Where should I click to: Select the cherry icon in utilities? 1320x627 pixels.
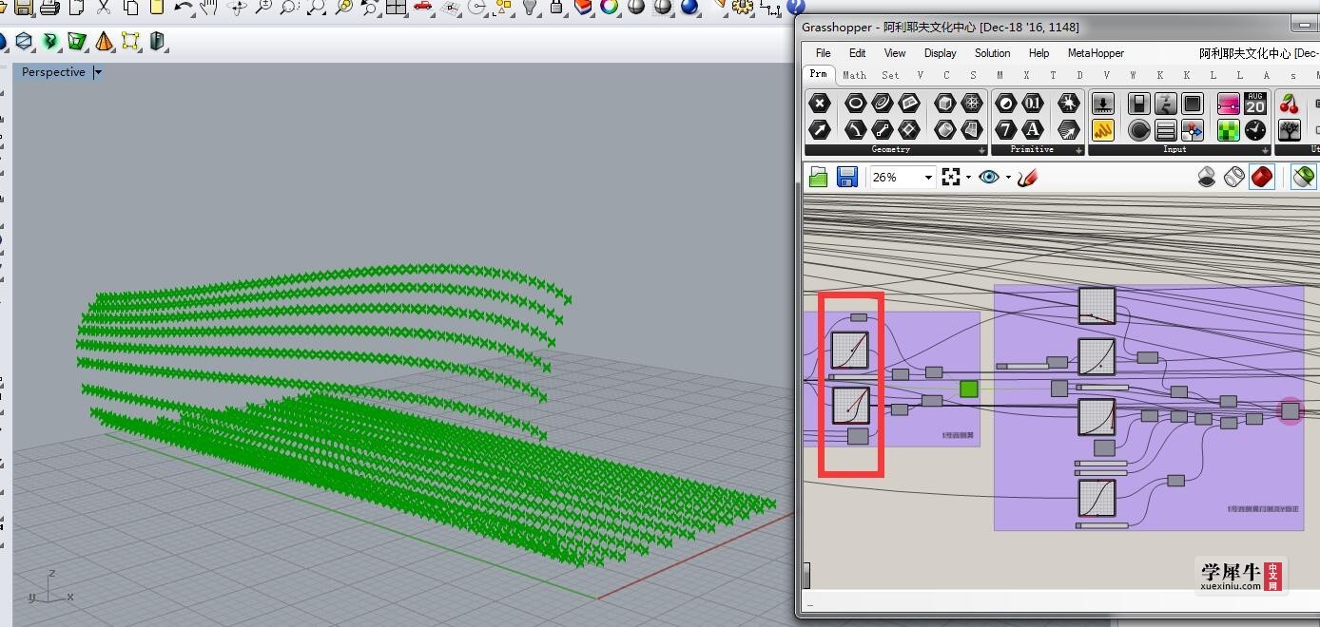point(1290,104)
